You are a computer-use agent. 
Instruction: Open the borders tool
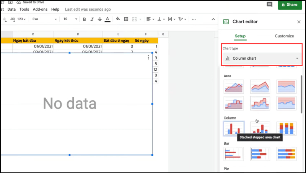click(126, 19)
